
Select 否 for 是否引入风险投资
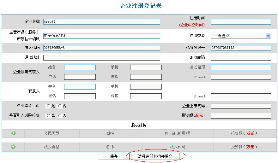60,116
